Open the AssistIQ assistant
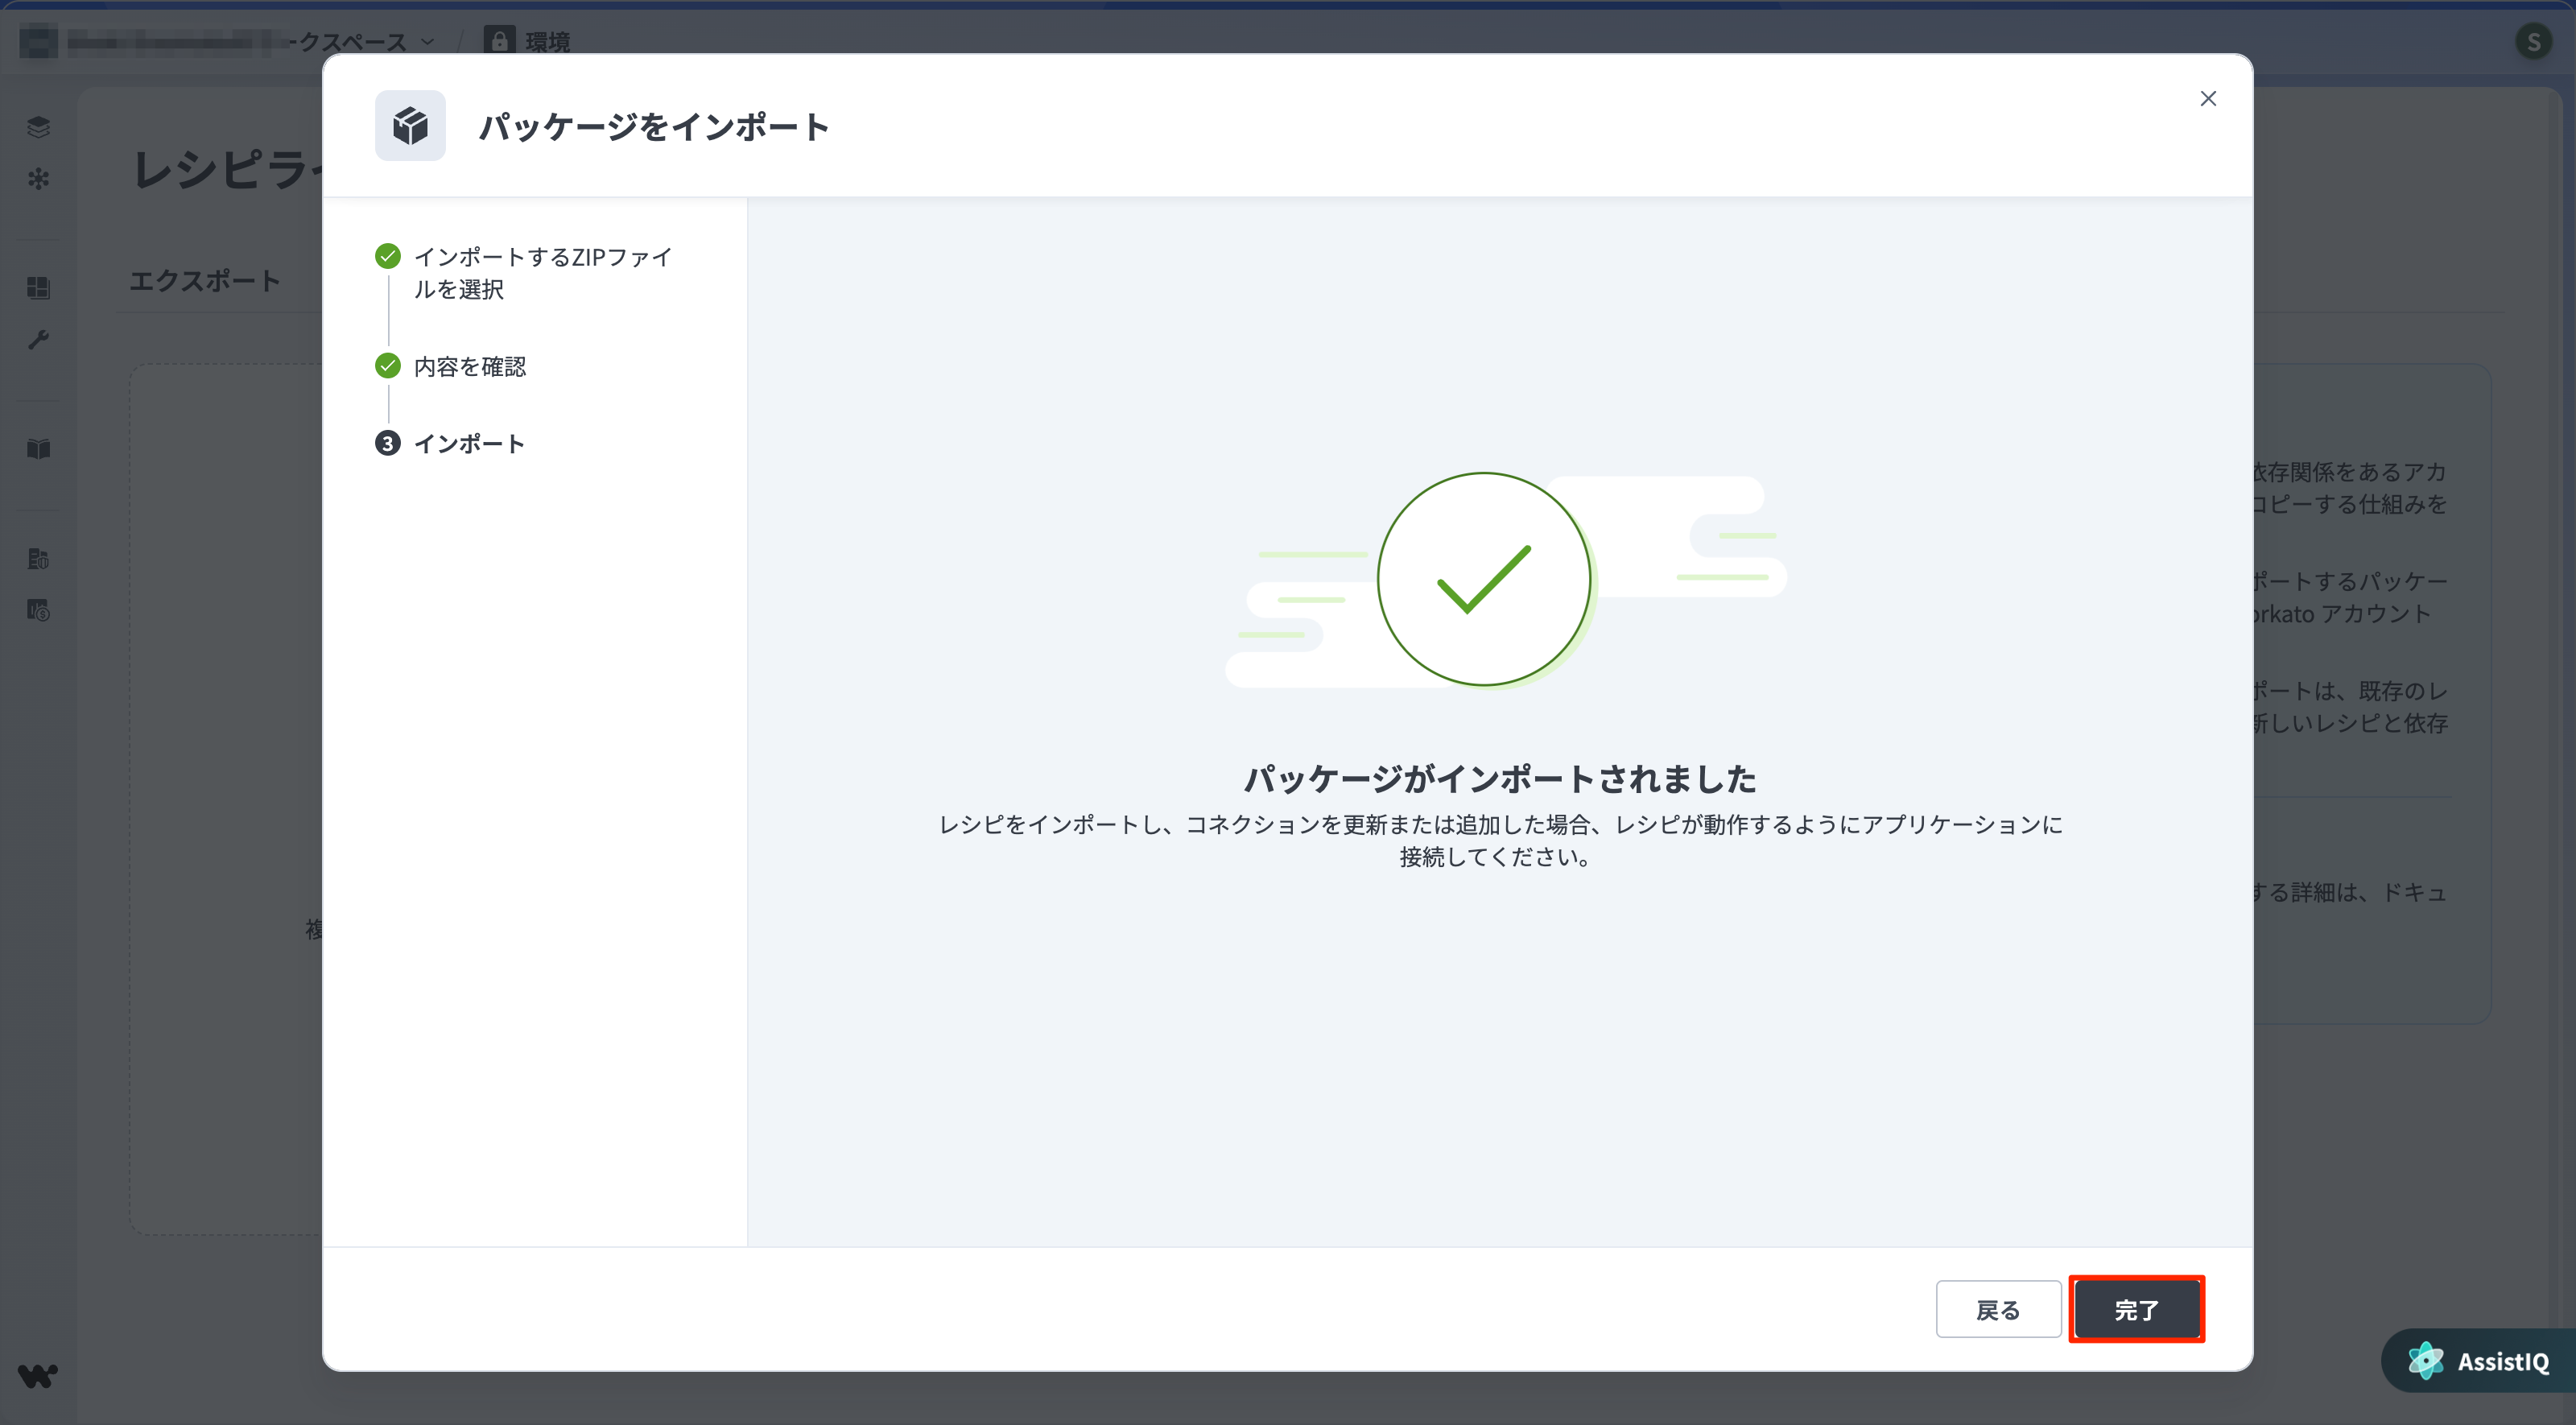2576x1425 pixels. click(2480, 1361)
